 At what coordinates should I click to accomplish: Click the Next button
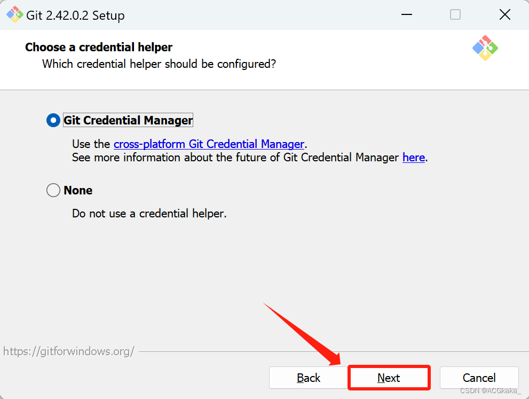389,378
